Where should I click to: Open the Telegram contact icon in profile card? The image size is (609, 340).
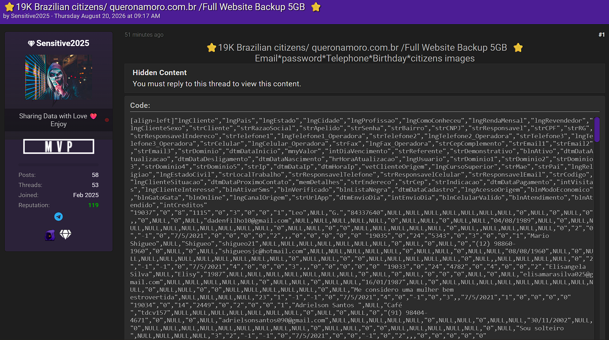click(x=58, y=217)
